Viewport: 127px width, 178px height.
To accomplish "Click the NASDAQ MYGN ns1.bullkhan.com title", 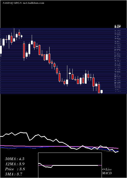I will click(23, 3).
